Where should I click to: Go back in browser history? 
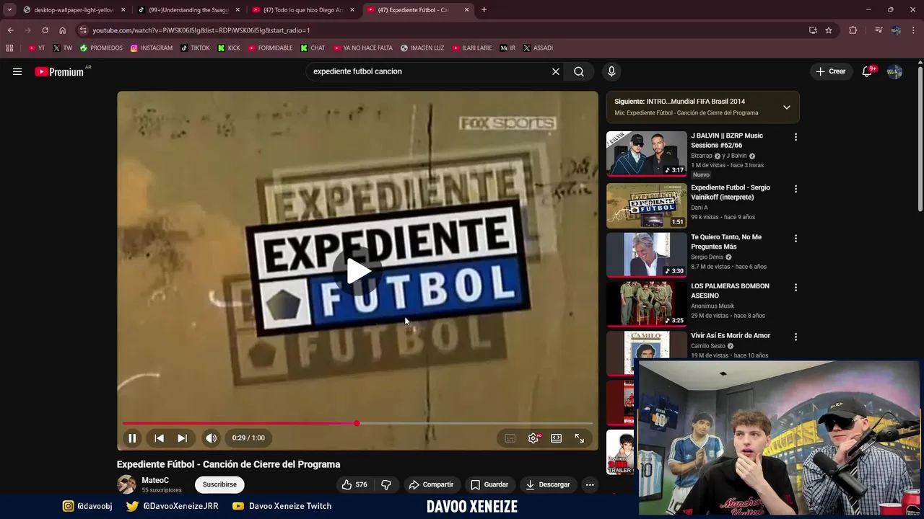pos(10,30)
